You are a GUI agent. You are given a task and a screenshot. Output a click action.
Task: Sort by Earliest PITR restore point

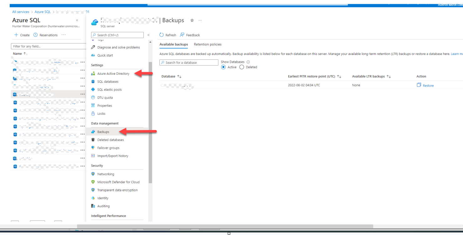tap(315, 76)
